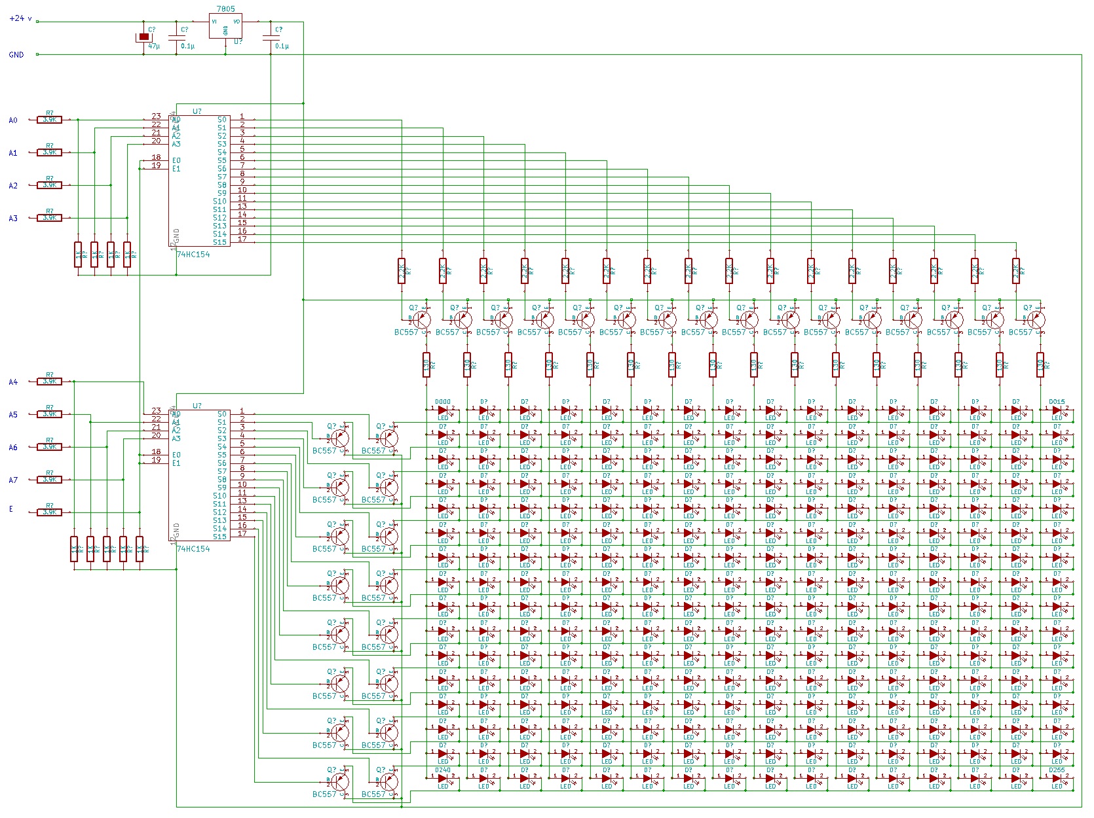Select the LED diode symbol labeled D000
Screen dimensions: 1094x818
tap(443, 411)
